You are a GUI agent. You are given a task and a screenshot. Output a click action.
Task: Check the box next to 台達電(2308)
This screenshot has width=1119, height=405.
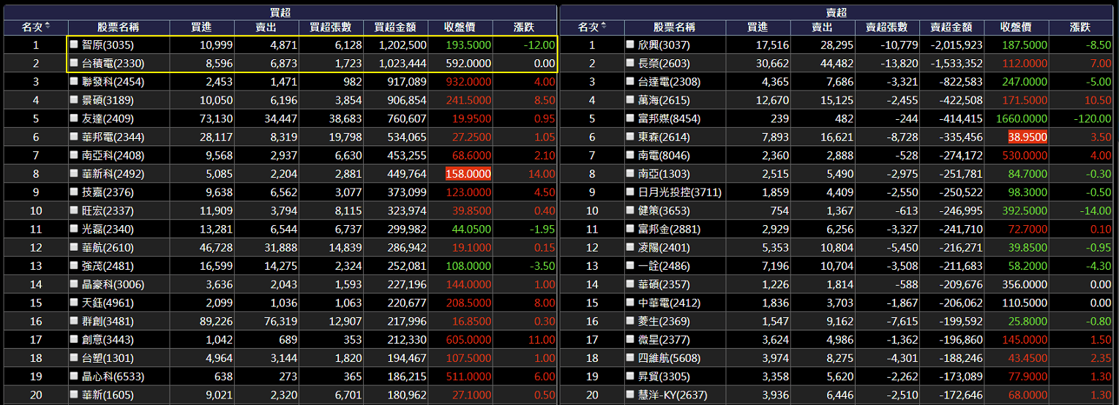pos(630,81)
